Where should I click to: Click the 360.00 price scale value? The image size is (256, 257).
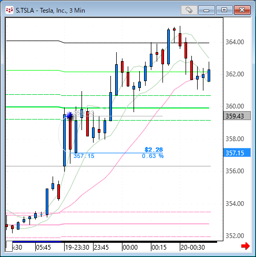coord(234,106)
